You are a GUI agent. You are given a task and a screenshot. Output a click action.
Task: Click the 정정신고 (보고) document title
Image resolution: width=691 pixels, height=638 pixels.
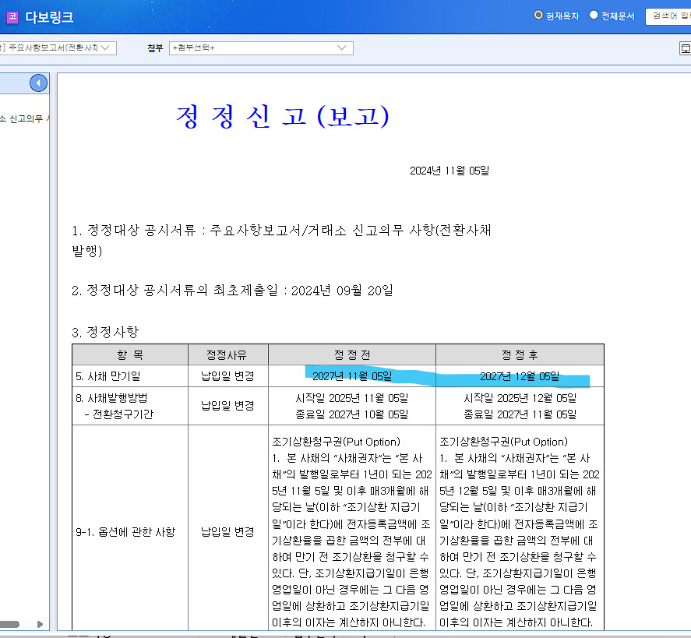(282, 116)
